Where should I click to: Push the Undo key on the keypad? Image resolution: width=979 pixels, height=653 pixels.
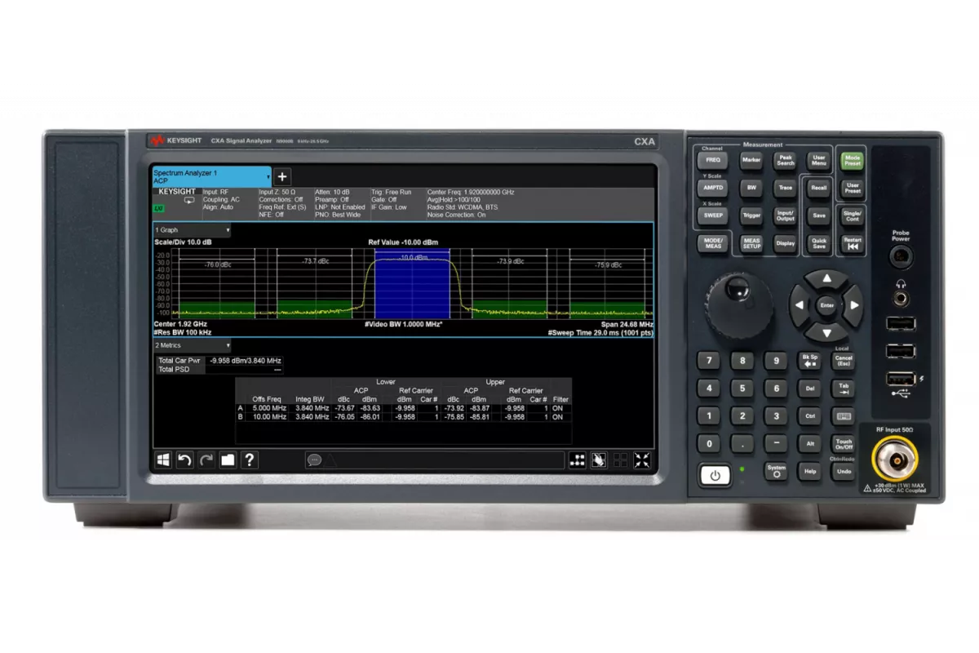pyautogui.click(x=844, y=472)
